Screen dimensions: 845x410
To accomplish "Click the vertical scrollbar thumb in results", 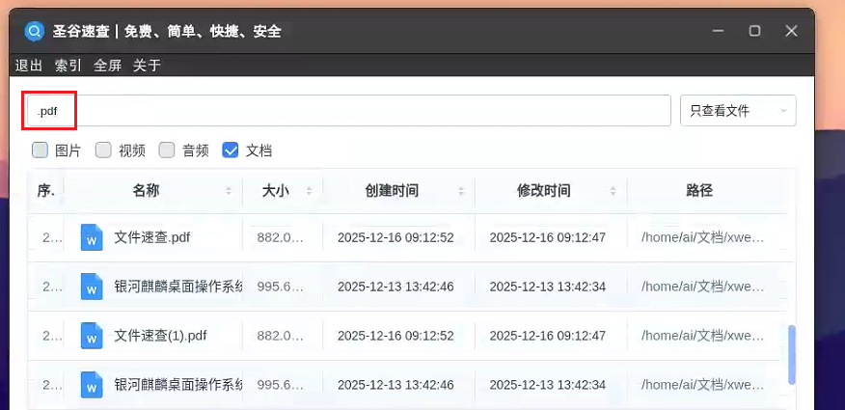I will click(x=792, y=354).
